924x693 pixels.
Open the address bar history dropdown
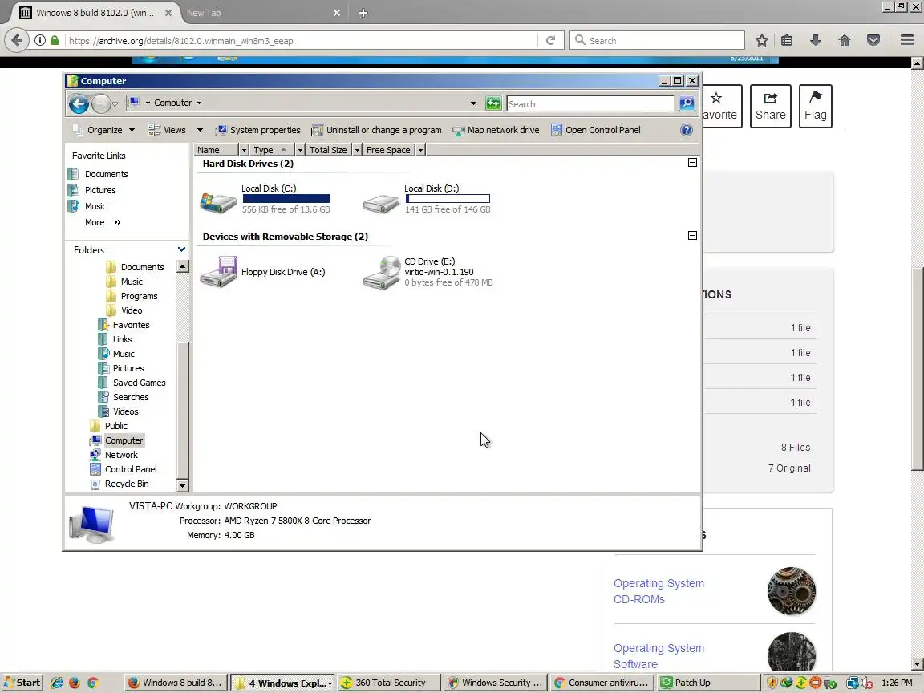click(x=473, y=103)
